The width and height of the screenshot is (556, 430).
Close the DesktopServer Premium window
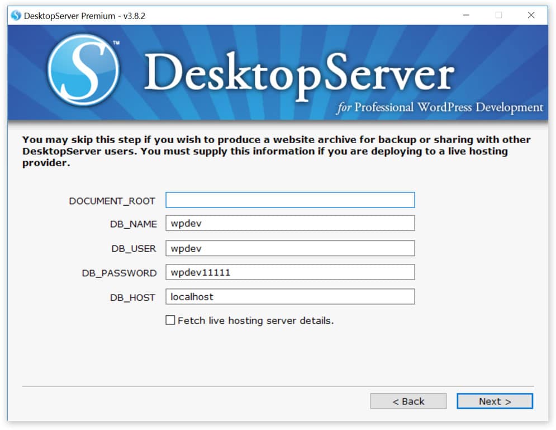point(531,15)
